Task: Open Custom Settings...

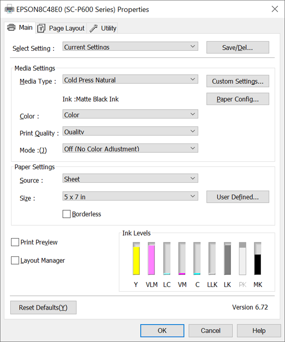Action: click(x=238, y=81)
